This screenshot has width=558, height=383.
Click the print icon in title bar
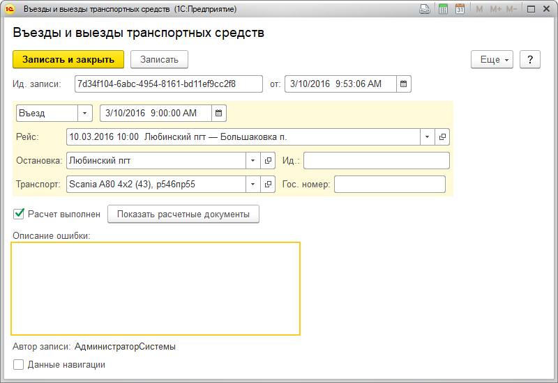(424, 10)
